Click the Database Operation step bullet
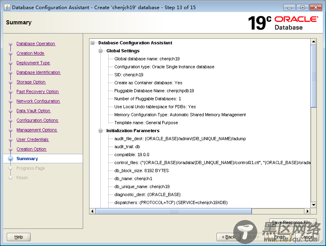This screenshot has height=246, width=326. pyautogui.click(x=11, y=44)
